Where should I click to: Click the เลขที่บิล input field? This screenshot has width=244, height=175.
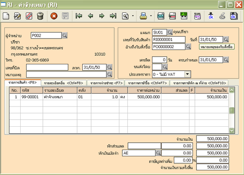coord(48,67)
